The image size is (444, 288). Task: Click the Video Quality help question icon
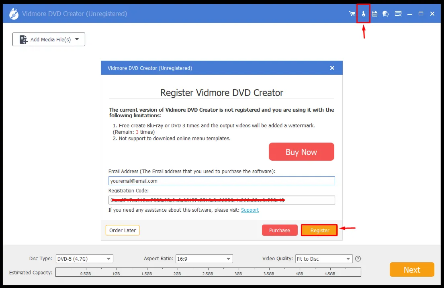[x=358, y=259]
